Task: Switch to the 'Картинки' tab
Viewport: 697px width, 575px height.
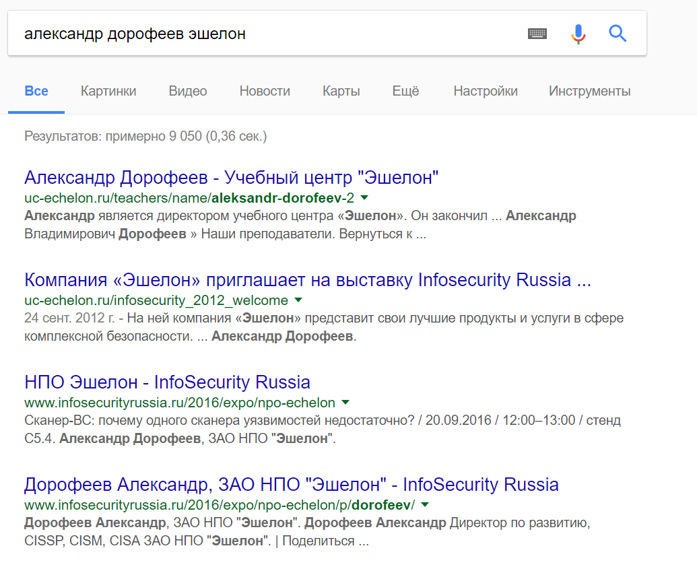Action: [x=108, y=91]
